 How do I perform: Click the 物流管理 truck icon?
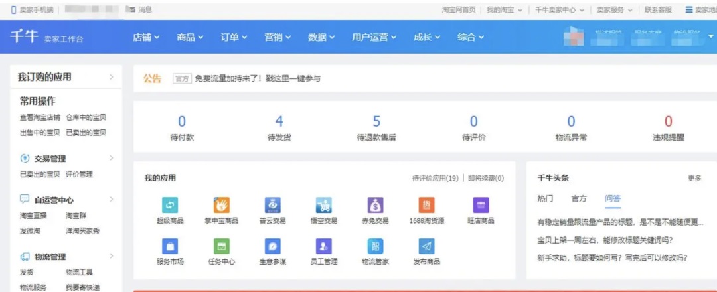click(25, 257)
